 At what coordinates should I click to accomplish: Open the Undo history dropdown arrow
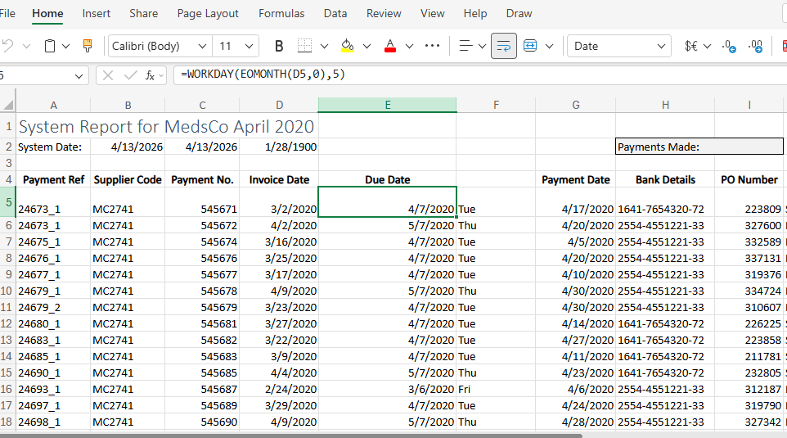click(x=27, y=46)
